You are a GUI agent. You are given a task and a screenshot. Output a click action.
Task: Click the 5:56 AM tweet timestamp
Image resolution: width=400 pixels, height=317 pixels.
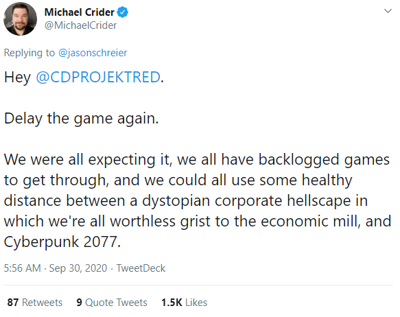point(23,268)
